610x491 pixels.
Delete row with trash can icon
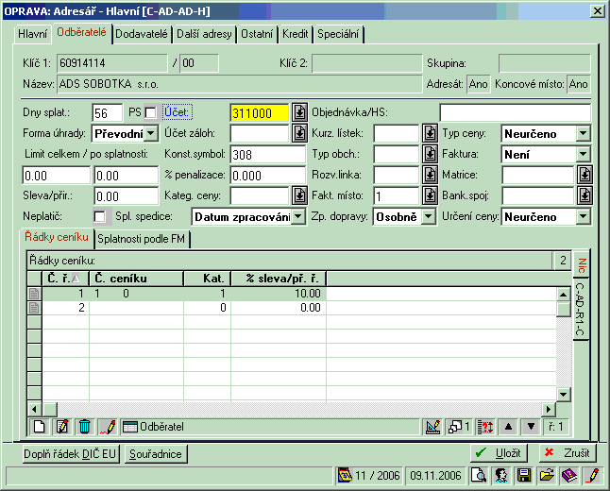click(84, 427)
